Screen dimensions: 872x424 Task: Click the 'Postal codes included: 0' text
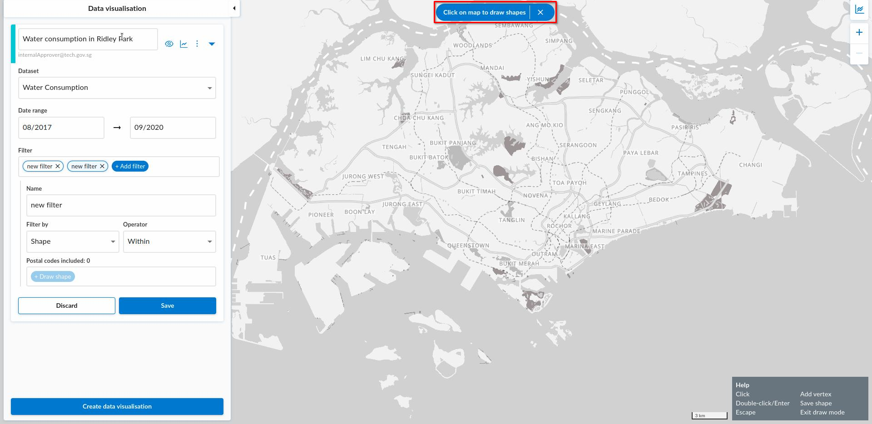[58, 261]
